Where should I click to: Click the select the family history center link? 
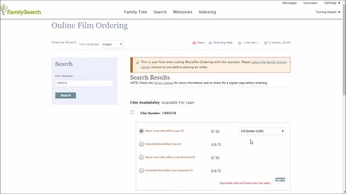click(x=269, y=63)
